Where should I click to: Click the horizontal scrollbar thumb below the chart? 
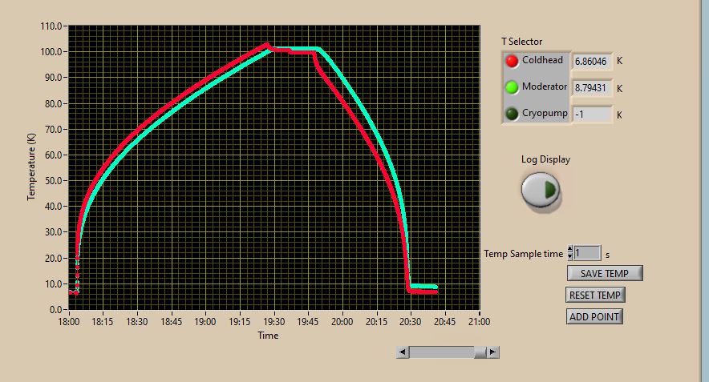480,352
